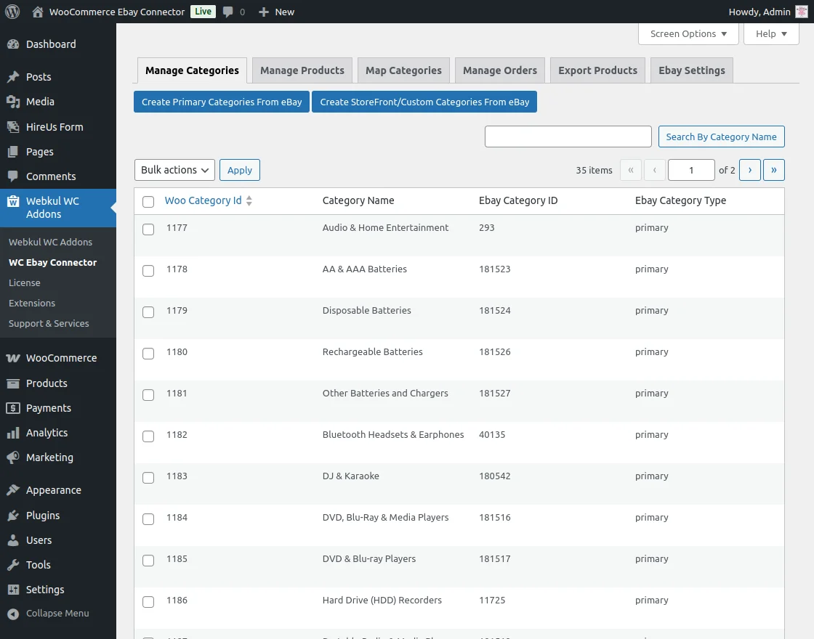Expand the Help dropdown

tap(770, 33)
